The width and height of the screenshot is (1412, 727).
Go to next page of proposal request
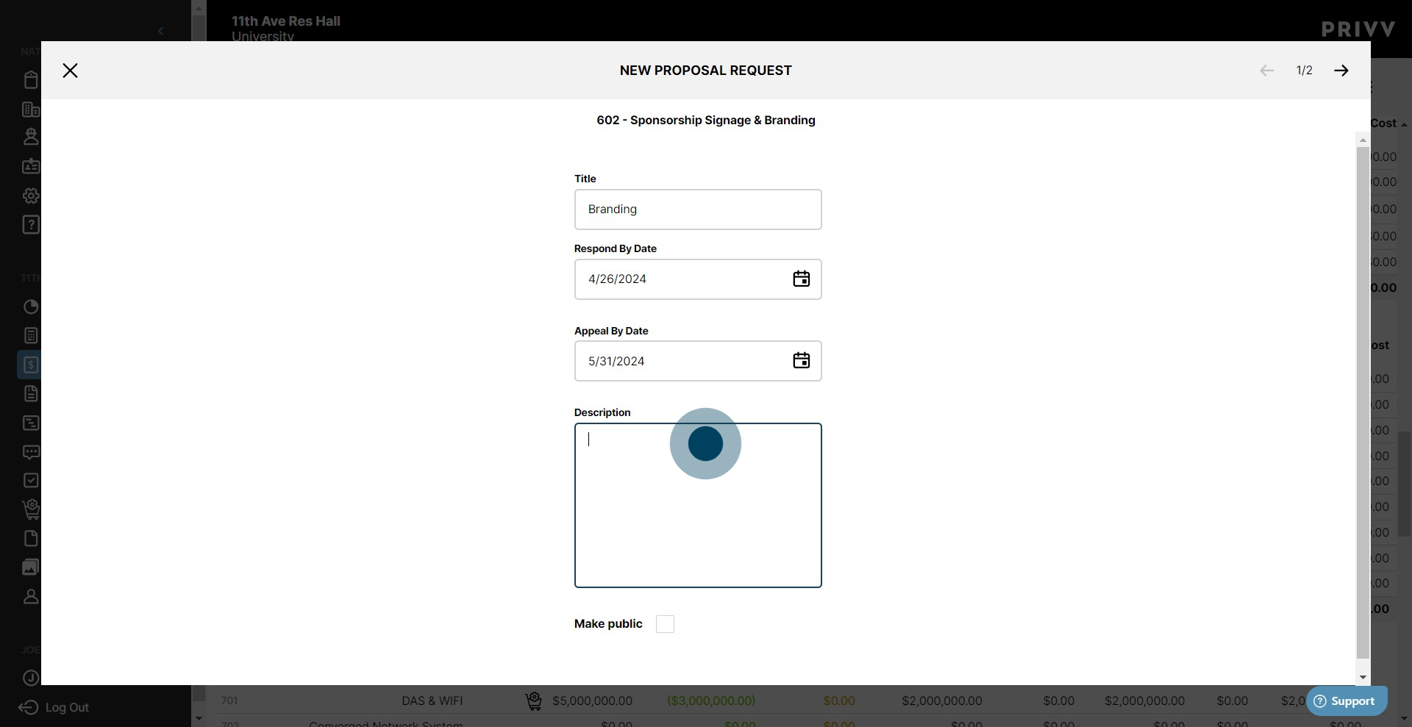(x=1341, y=71)
